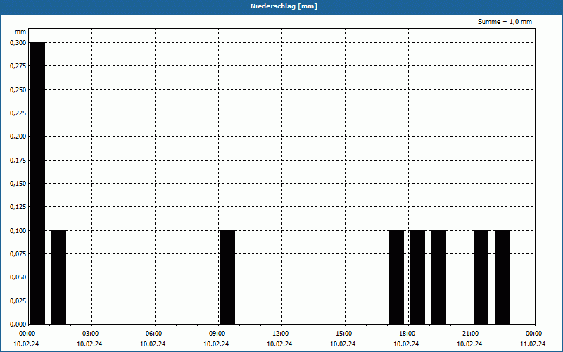Image resolution: width=563 pixels, height=352 pixels.
Task: Select the 0,250 y-axis value
Action: (18, 90)
